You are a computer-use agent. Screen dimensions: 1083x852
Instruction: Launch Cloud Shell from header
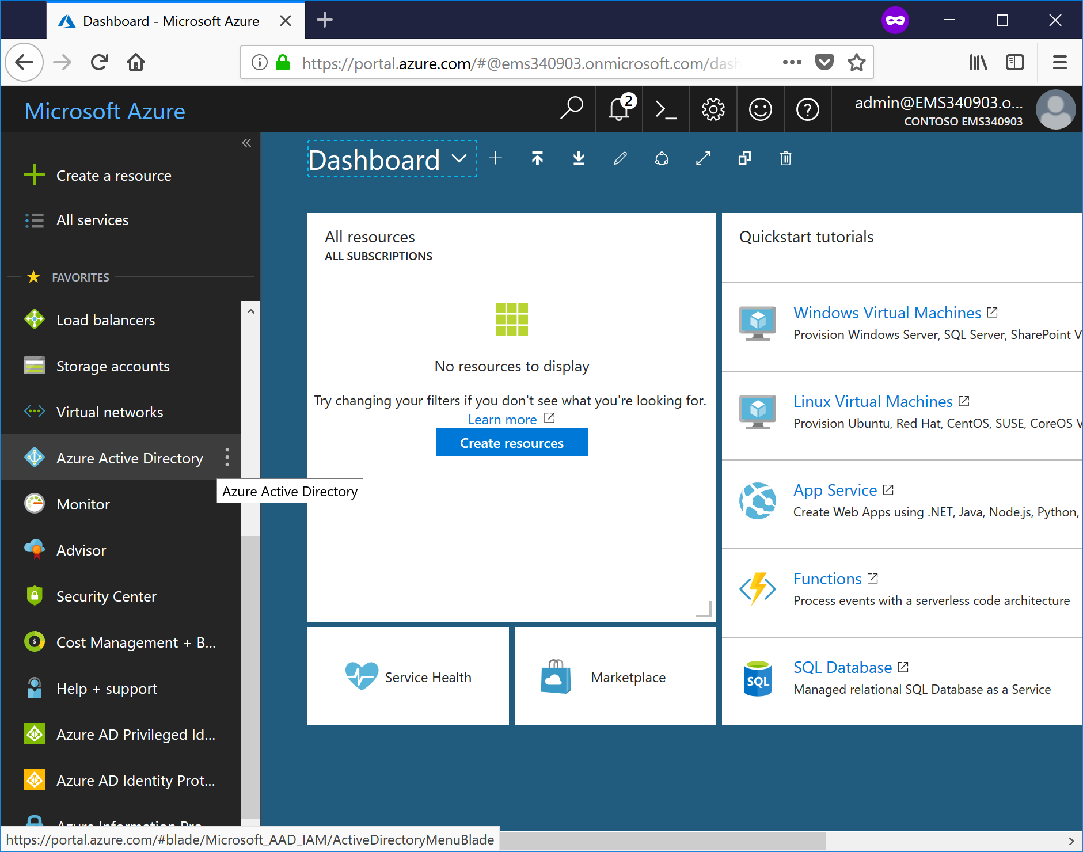click(x=666, y=109)
